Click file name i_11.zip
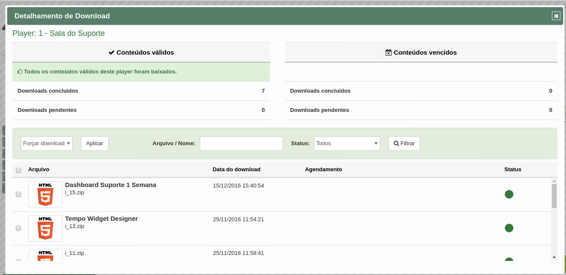 point(74,253)
